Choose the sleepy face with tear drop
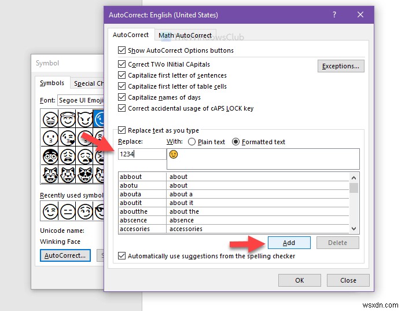The image size is (405, 311). [x=85, y=156]
